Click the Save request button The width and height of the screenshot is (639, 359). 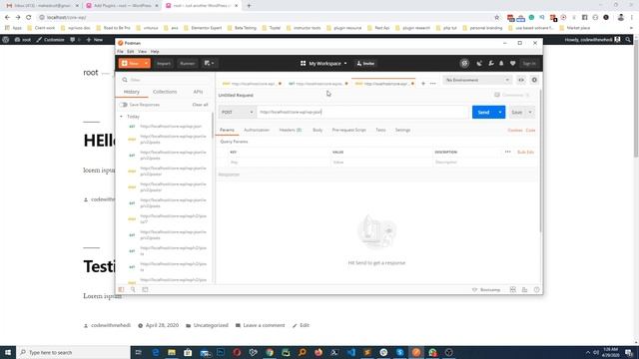tap(517, 113)
